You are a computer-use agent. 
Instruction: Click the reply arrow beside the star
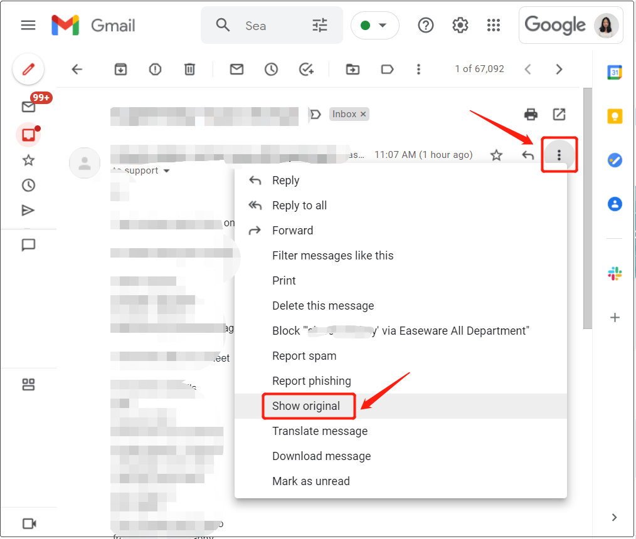tap(527, 155)
